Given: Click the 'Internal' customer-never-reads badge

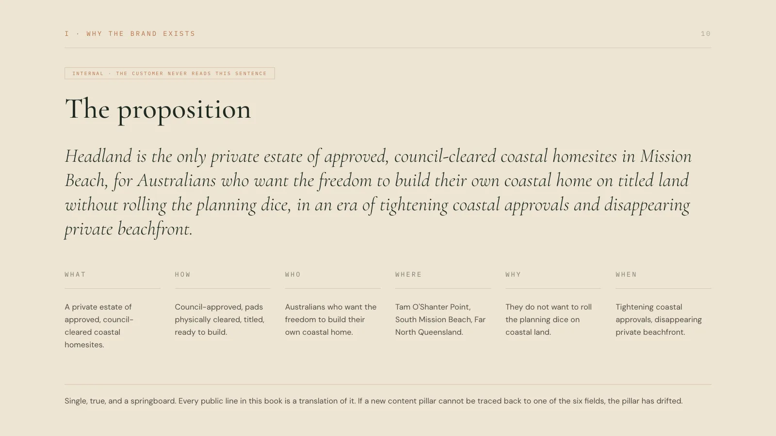Looking at the screenshot, I should pyautogui.click(x=170, y=73).
